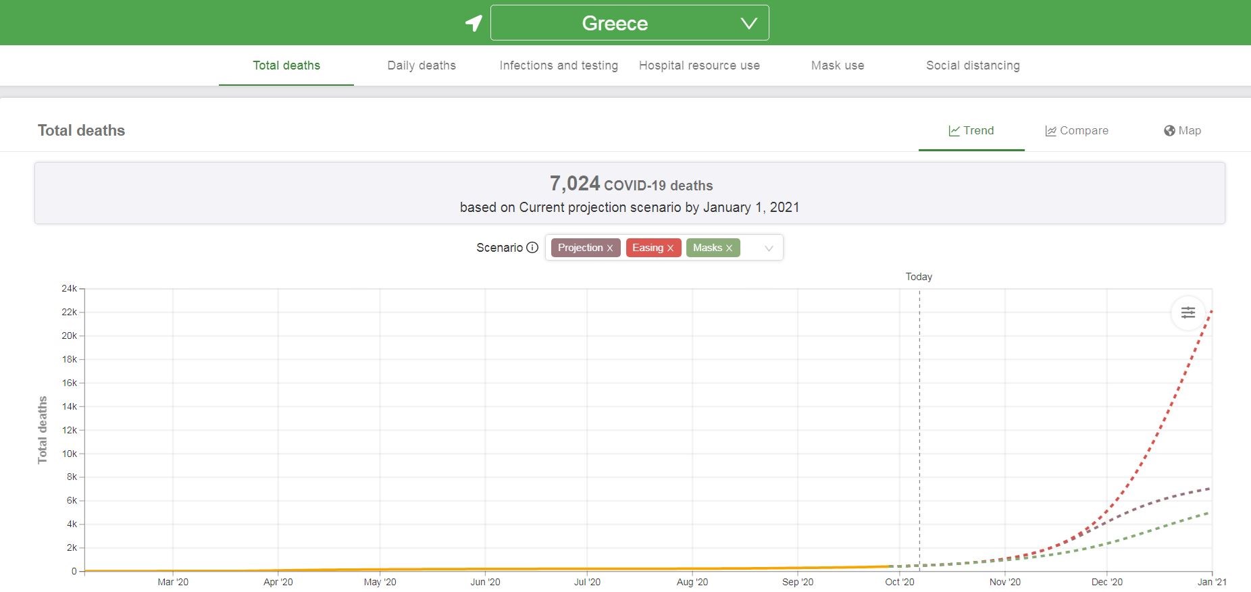This screenshot has height=592, width=1251.
Task: Select the Mask use tab
Action: tap(838, 65)
